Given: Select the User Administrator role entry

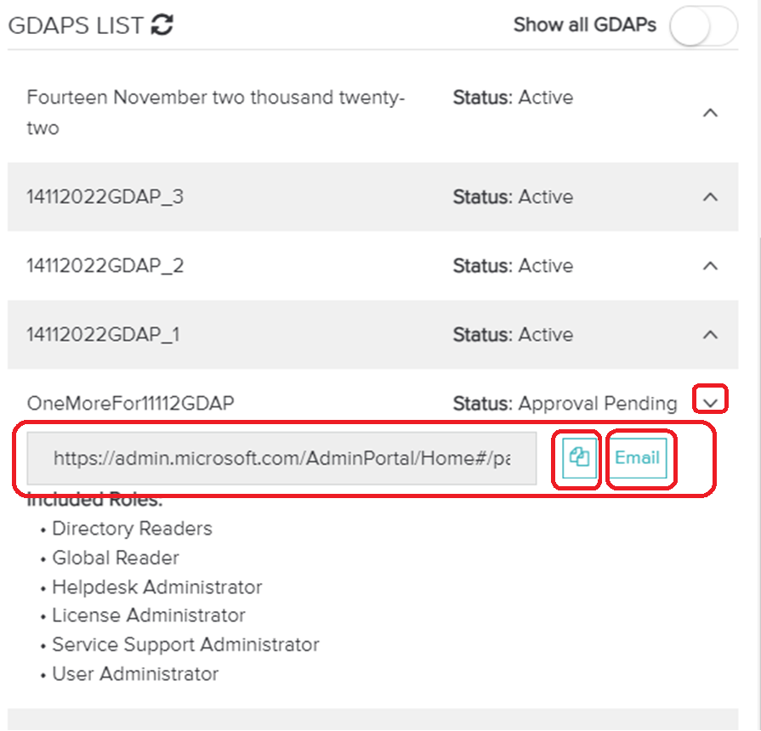Looking at the screenshot, I should 136,673.
